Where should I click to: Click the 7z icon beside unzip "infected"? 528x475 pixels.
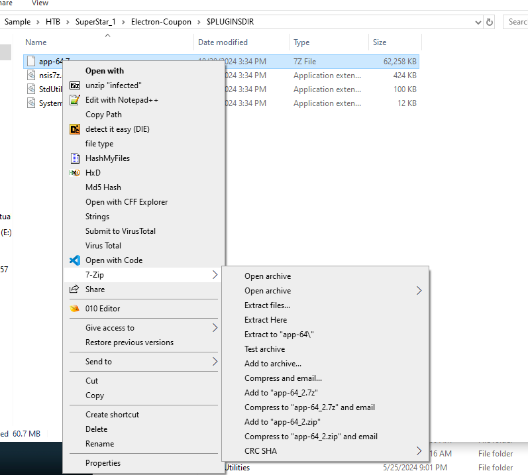click(x=75, y=85)
